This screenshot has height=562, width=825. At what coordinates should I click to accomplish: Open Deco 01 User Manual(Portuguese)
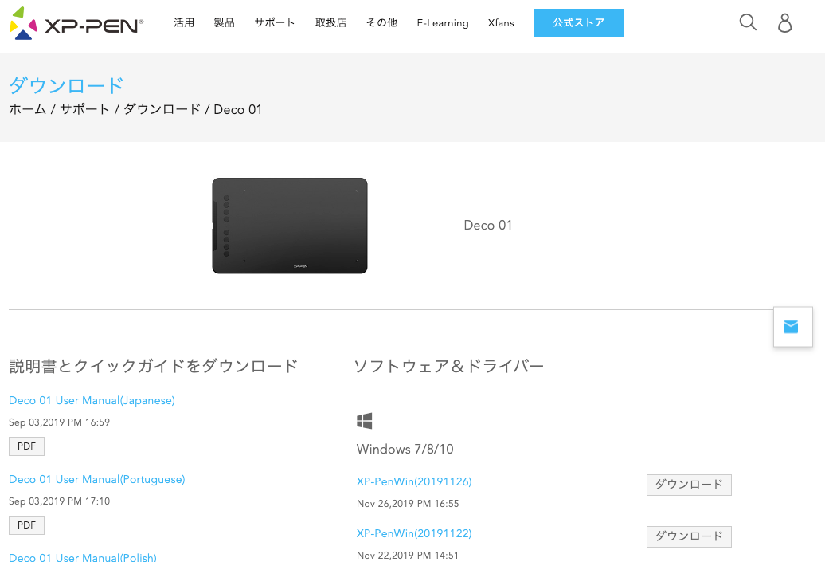coord(97,479)
